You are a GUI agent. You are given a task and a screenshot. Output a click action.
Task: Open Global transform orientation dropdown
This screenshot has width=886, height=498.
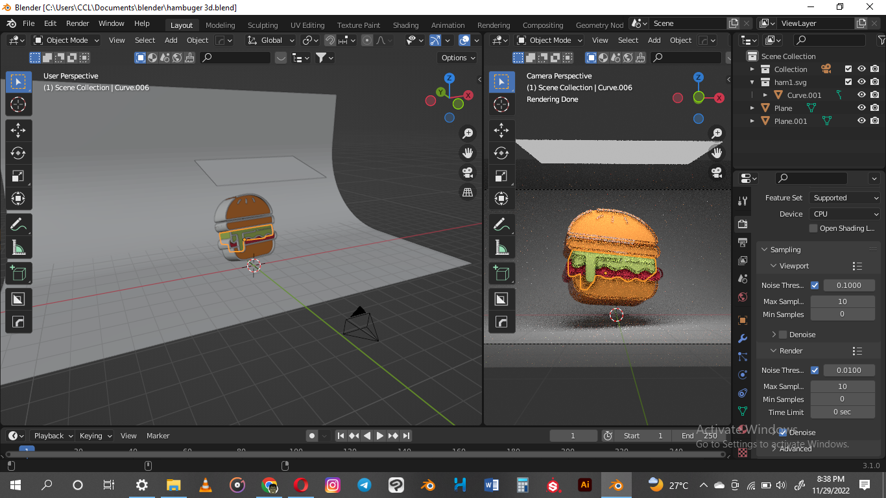pyautogui.click(x=270, y=40)
